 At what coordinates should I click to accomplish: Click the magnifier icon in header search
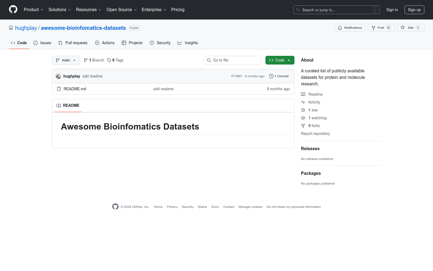[x=298, y=10]
